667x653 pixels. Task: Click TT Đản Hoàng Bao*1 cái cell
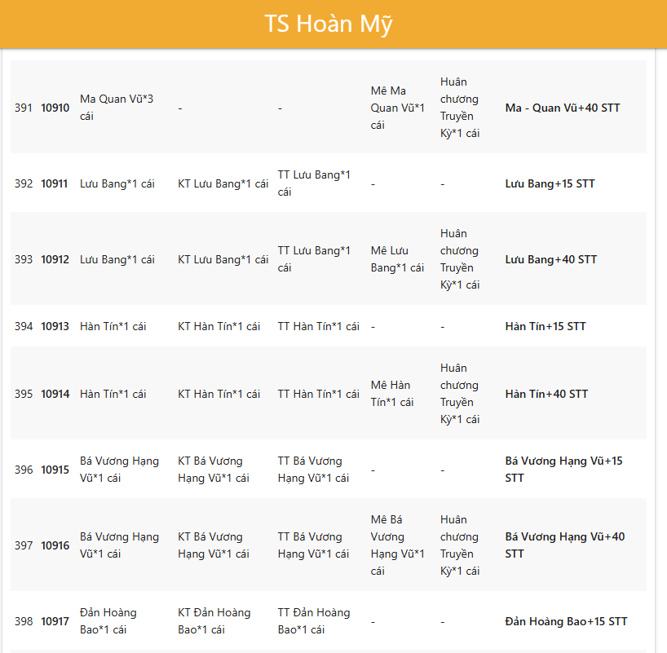313,621
